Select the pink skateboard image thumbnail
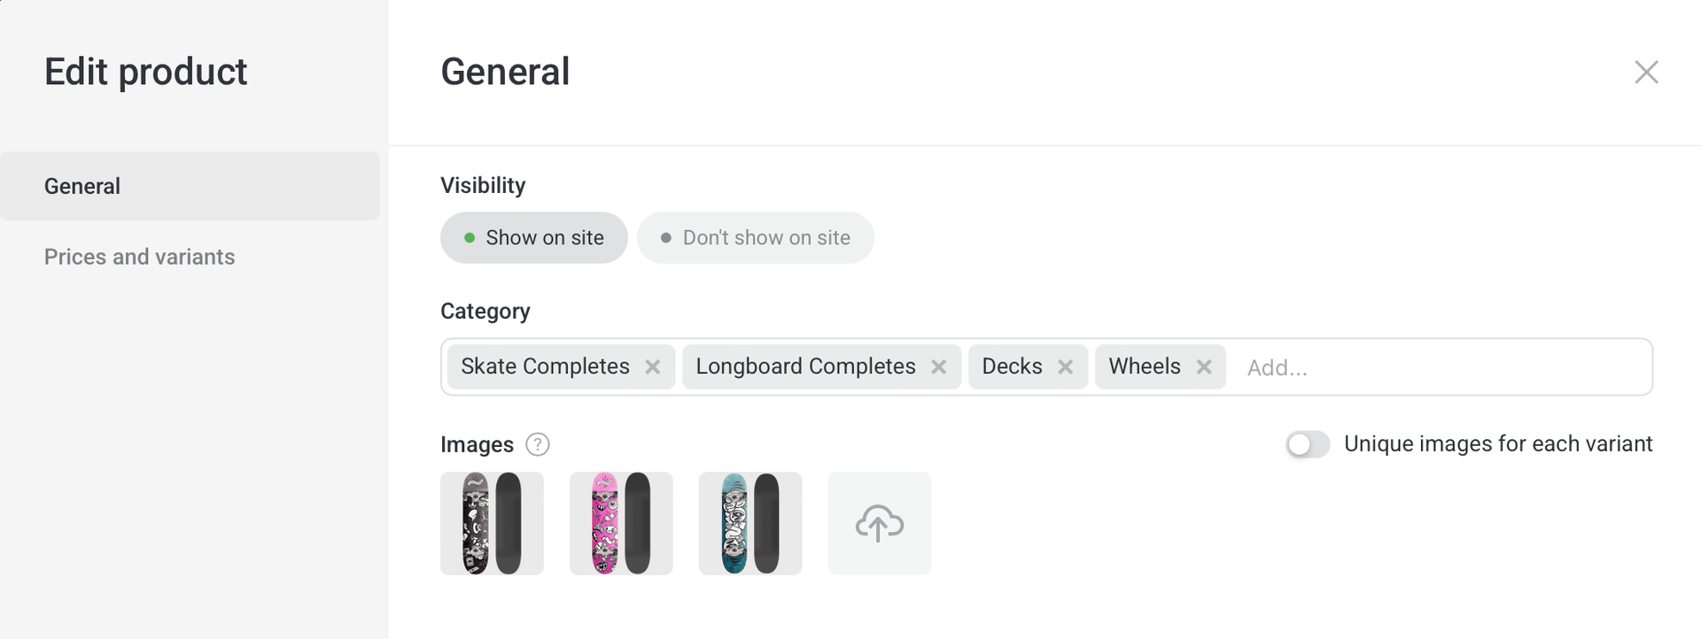The height and width of the screenshot is (639, 1701). [x=621, y=523]
